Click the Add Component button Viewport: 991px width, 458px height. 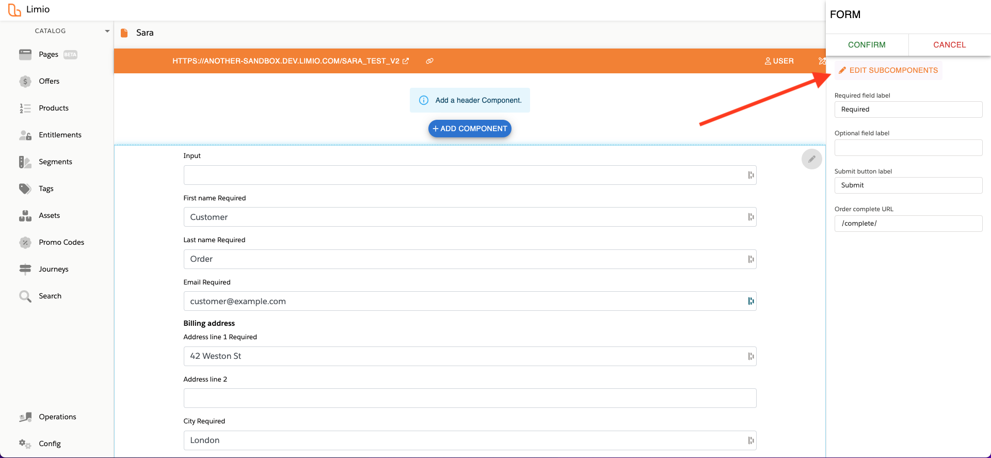click(x=470, y=129)
